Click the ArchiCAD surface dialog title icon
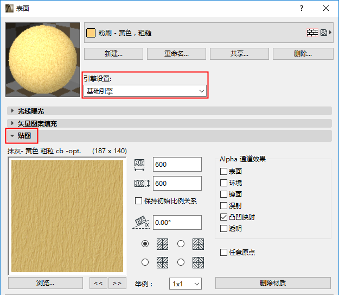339x295 pixels. (x=9, y=9)
